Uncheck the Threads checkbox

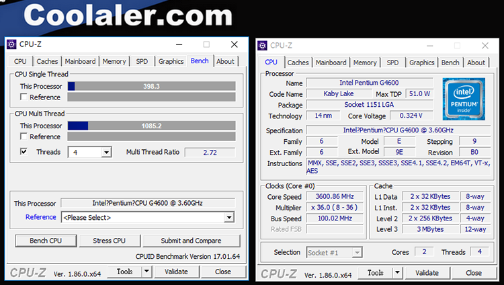(24, 151)
